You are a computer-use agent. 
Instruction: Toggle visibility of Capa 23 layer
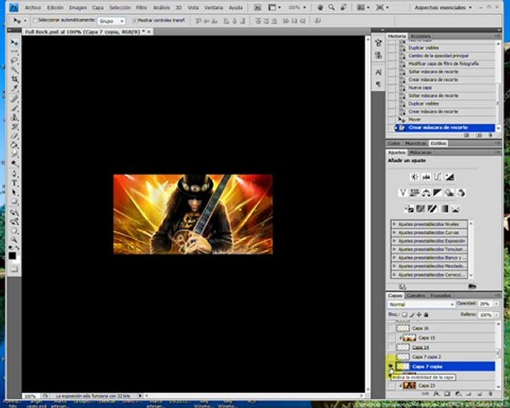pyautogui.click(x=390, y=385)
